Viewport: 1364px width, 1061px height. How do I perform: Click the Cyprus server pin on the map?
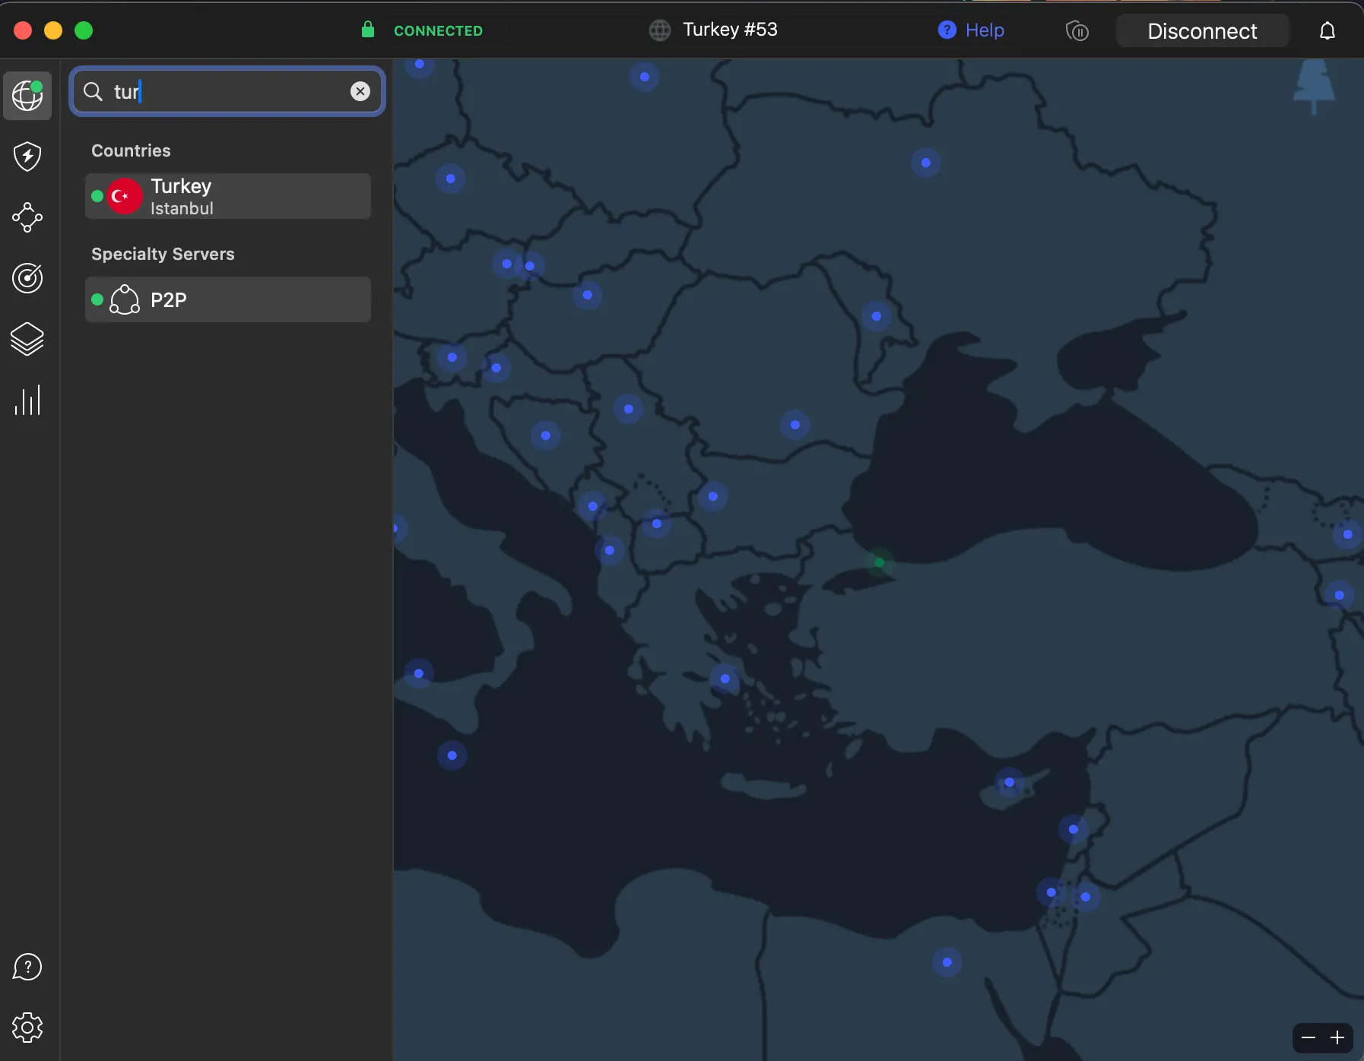click(1010, 782)
